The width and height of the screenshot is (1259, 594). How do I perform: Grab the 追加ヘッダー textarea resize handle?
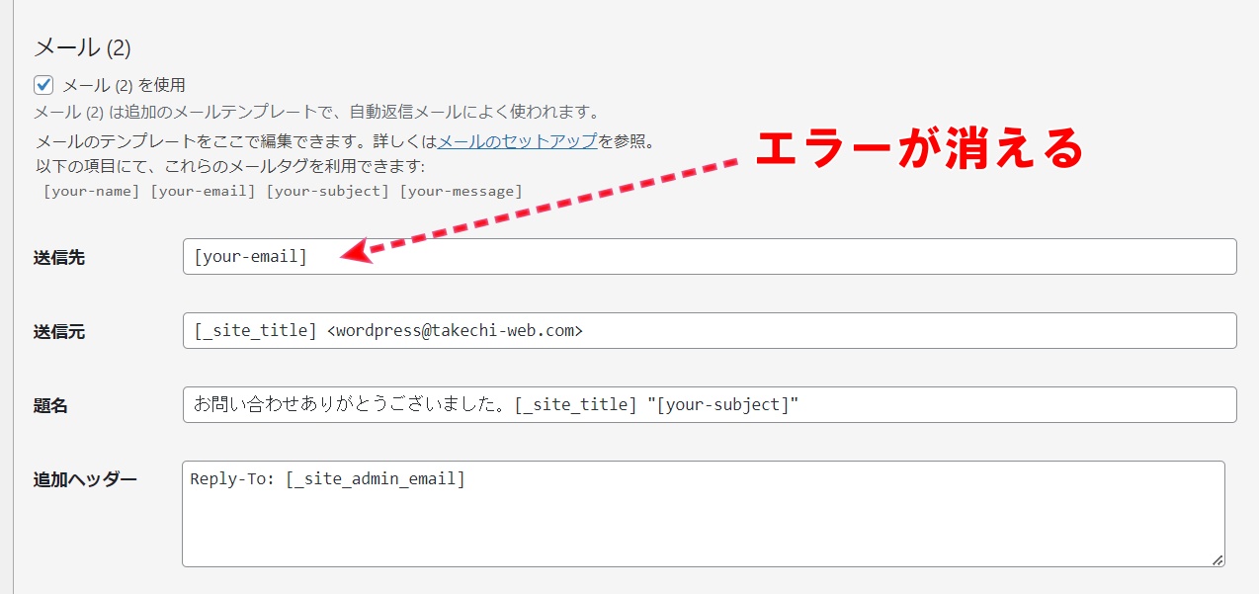(1217, 559)
